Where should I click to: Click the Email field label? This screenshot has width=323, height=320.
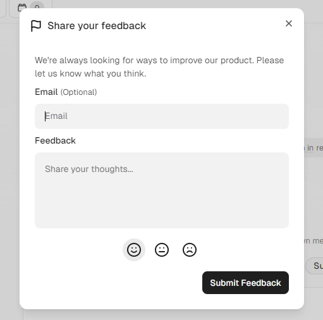[46, 92]
